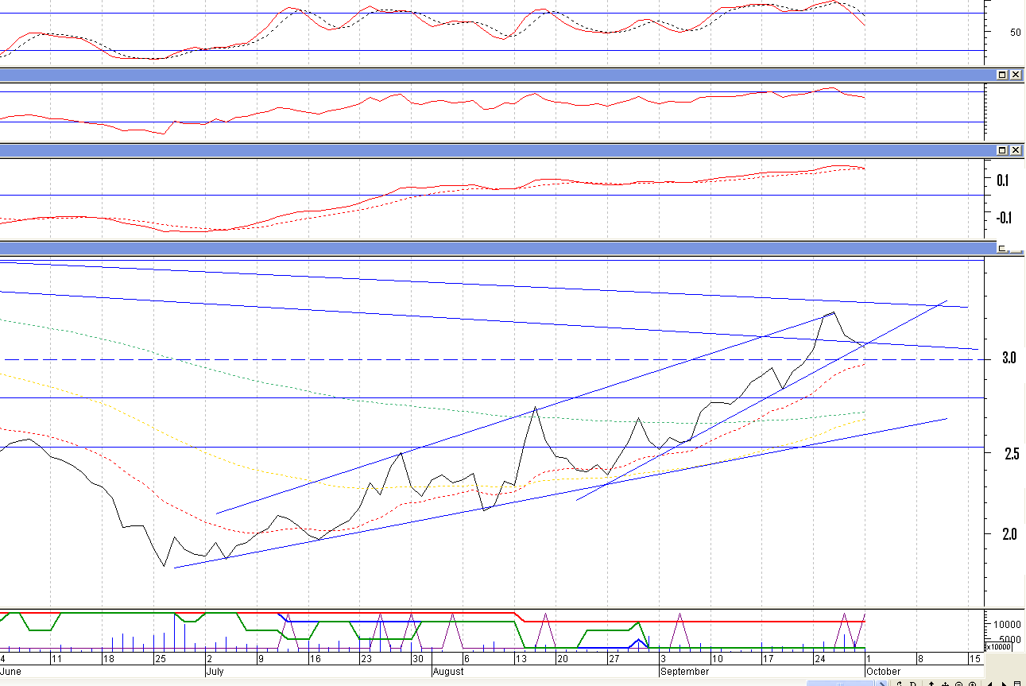Click the 27 date tick in August
This screenshot has width=1026, height=686.
point(614,659)
